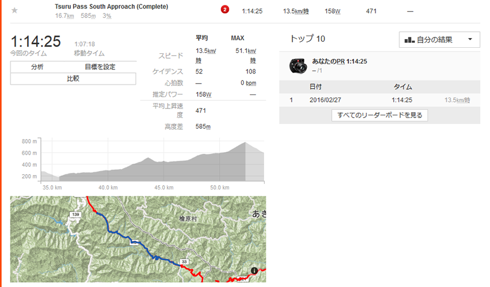The height and width of the screenshot is (287, 490).
Task: Click the あなたのPR 1:14:25 heading
Action: [x=339, y=61]
